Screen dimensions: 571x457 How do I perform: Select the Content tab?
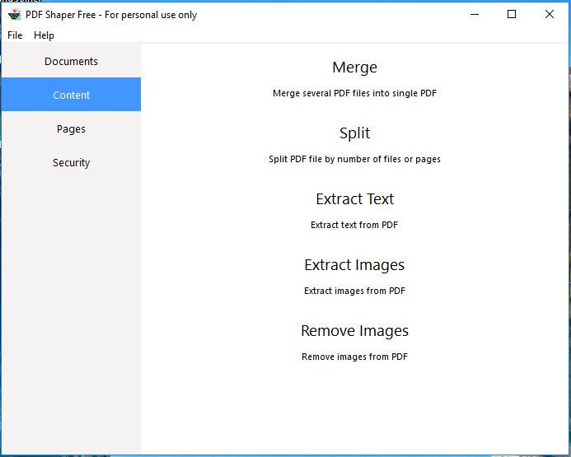pyautogui.click(x=71, y=95)
